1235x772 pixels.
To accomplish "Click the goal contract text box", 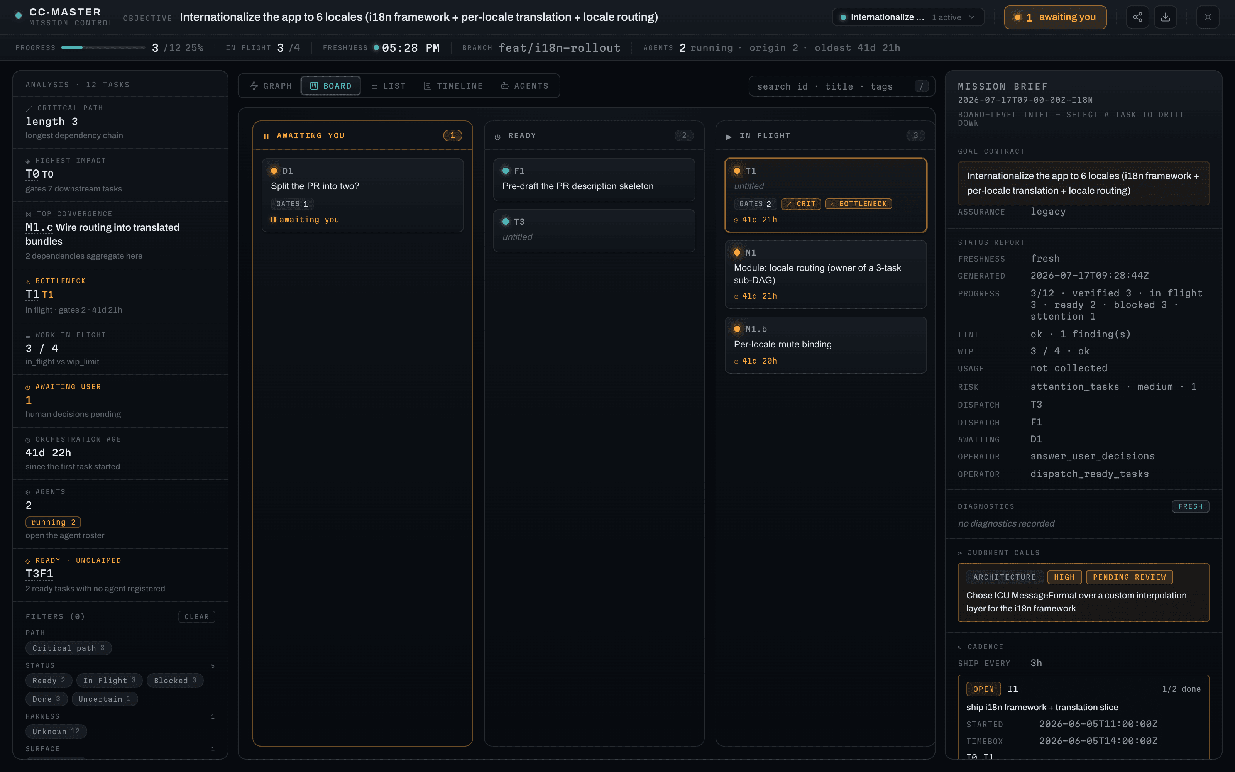I will 1083,183.
